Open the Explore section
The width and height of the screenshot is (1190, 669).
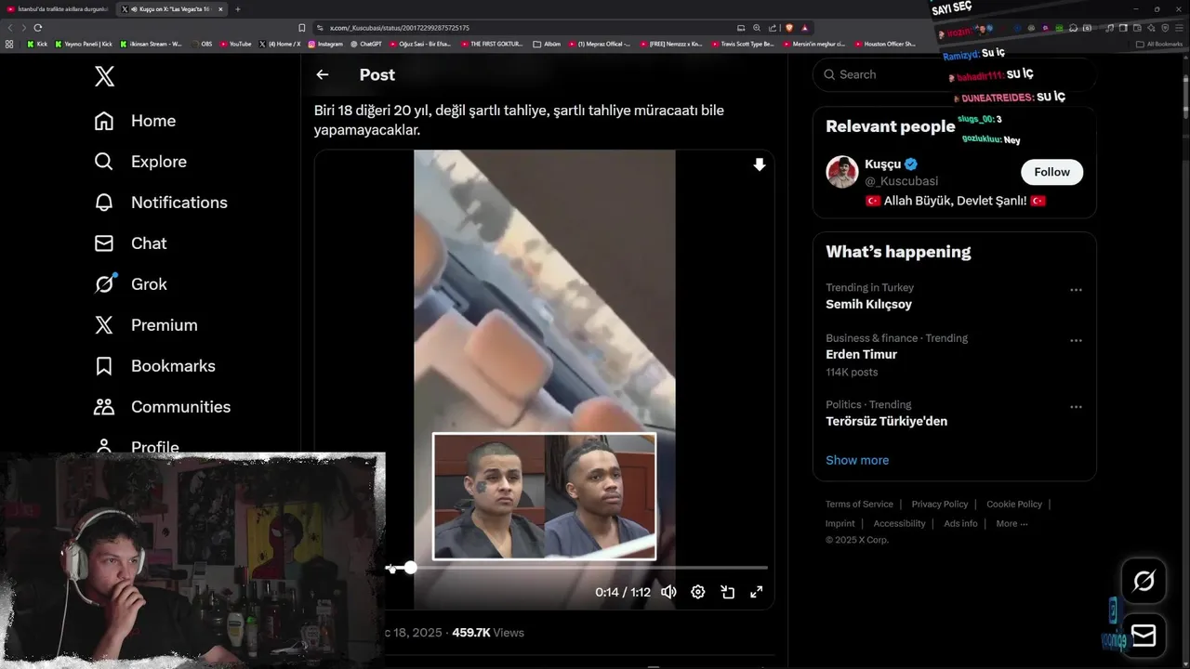tap(140, 162)
